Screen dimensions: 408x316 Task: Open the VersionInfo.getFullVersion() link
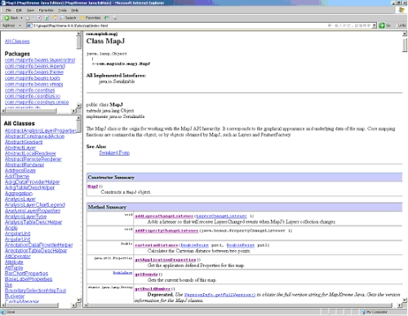220,295
